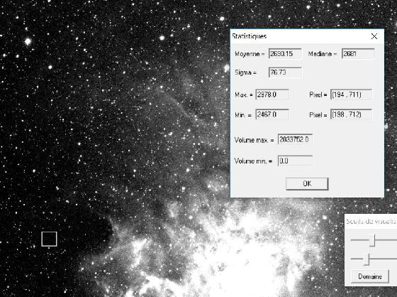Click the Seuils de visualisation panel title
The height and width of the screenshot is (297, 397).
point(371,222)
